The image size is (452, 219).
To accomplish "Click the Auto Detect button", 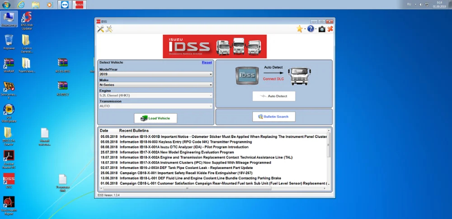I will [x=274, y=96].
